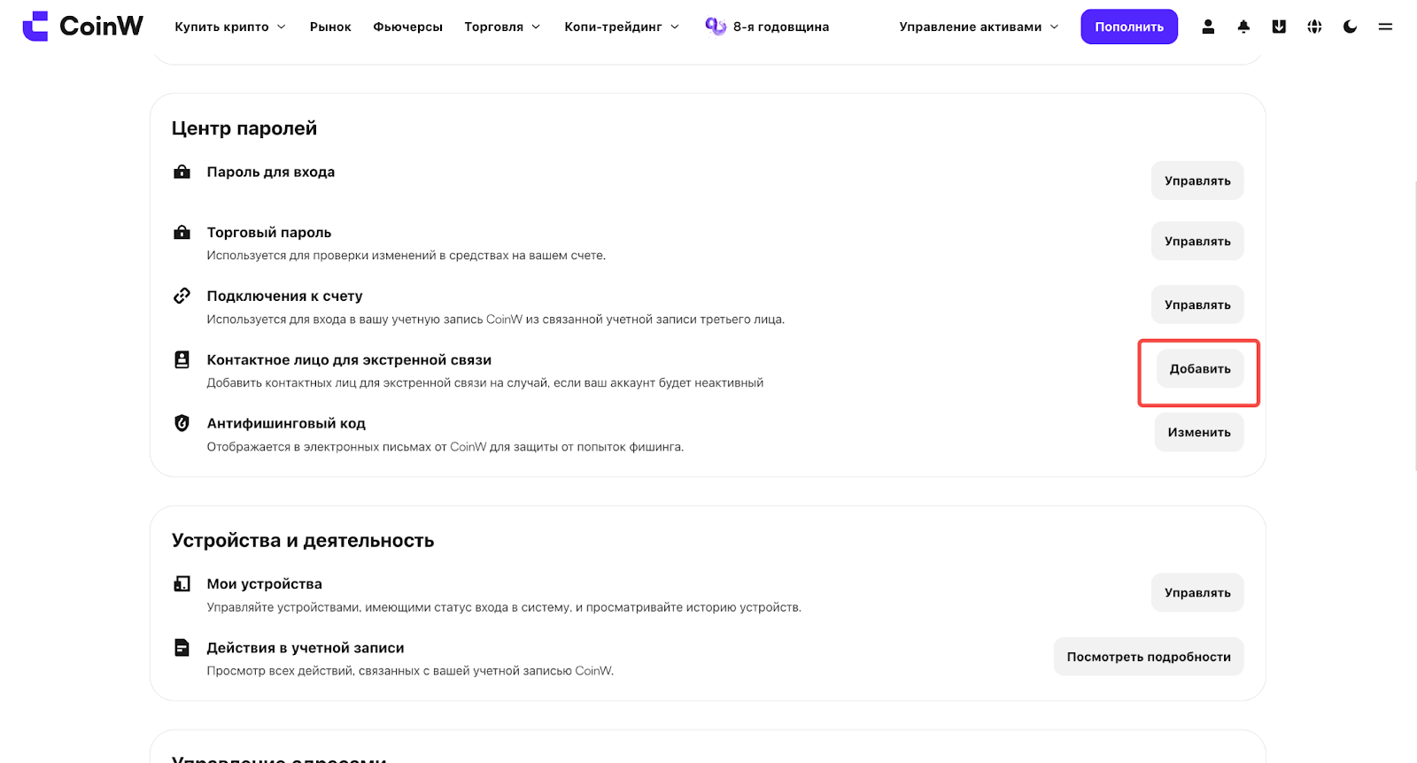
Task: Expand Купить крипто dropdown
Action: [x=230, y=27]
